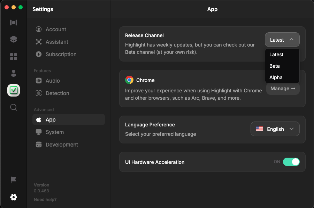Click the magnifying glass search icon
This screenshot has width=314, height=208.
pyautogui.click(x=14, y=107)
